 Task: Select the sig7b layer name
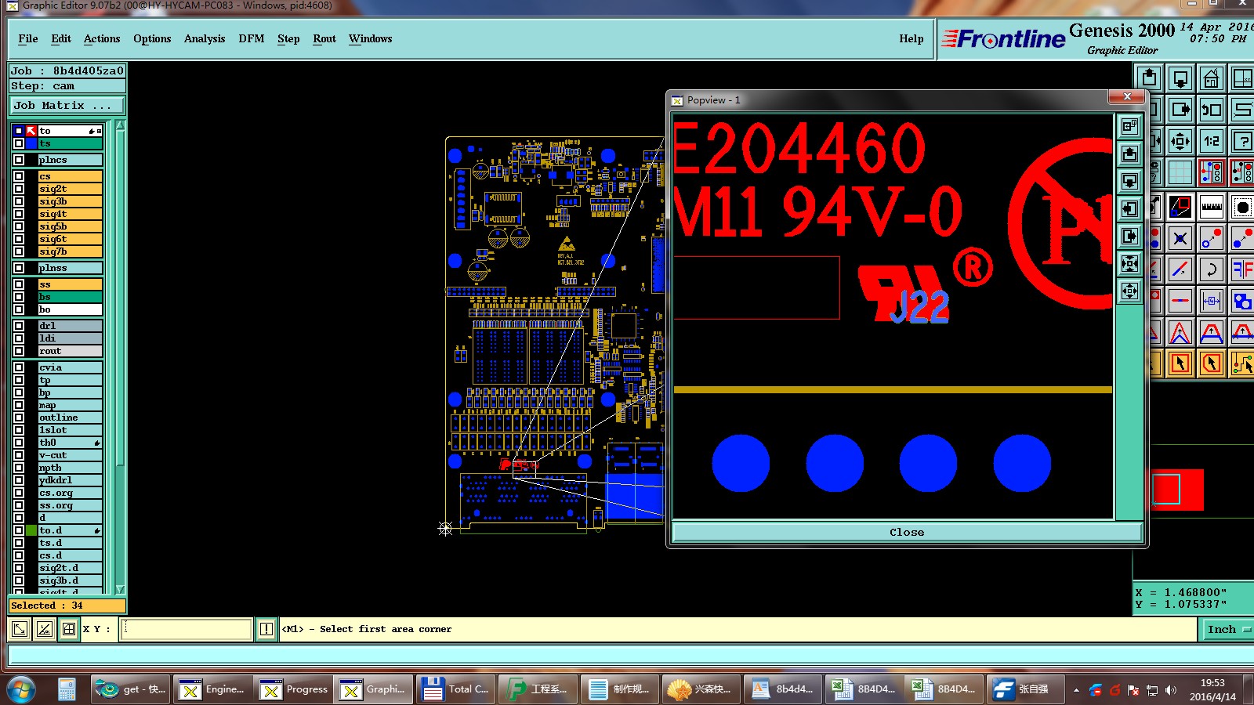coord(70,251)
